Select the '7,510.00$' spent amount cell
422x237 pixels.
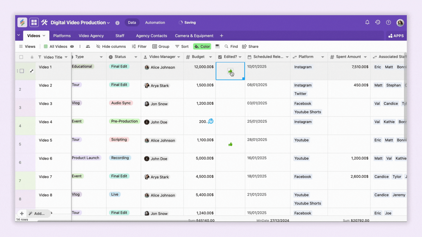[349, 71]
